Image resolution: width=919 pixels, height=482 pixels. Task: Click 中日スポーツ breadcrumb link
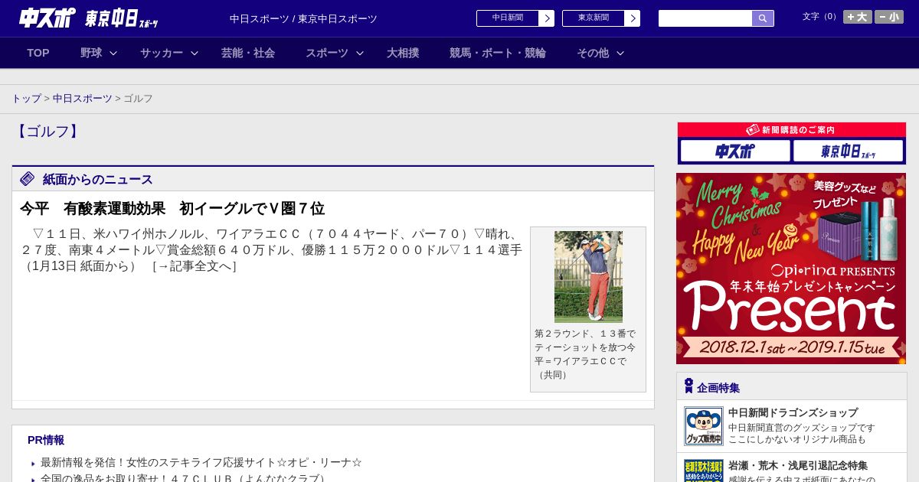pyautogui.click(x=83, y=99)
